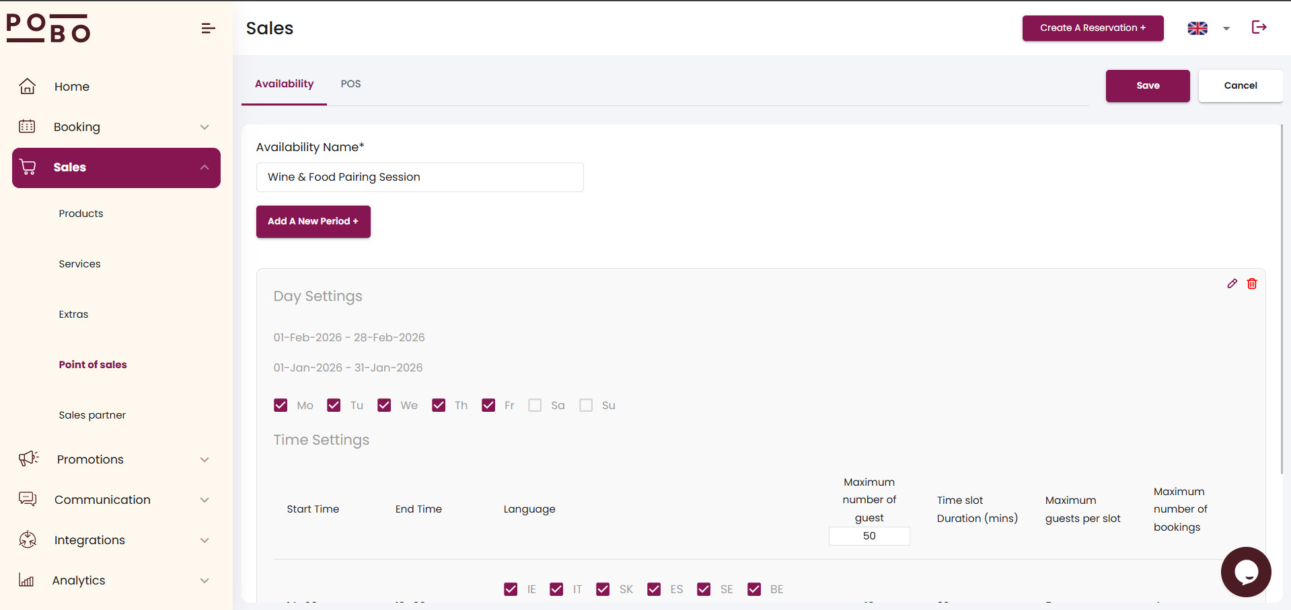Expand the Promotions section chevron

point(205,460)
